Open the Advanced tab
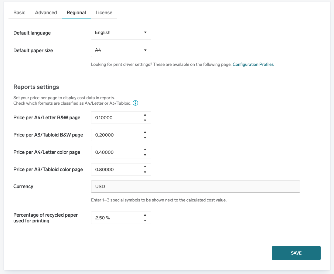This screenshot has height=274, width=334. coord(46,13)
